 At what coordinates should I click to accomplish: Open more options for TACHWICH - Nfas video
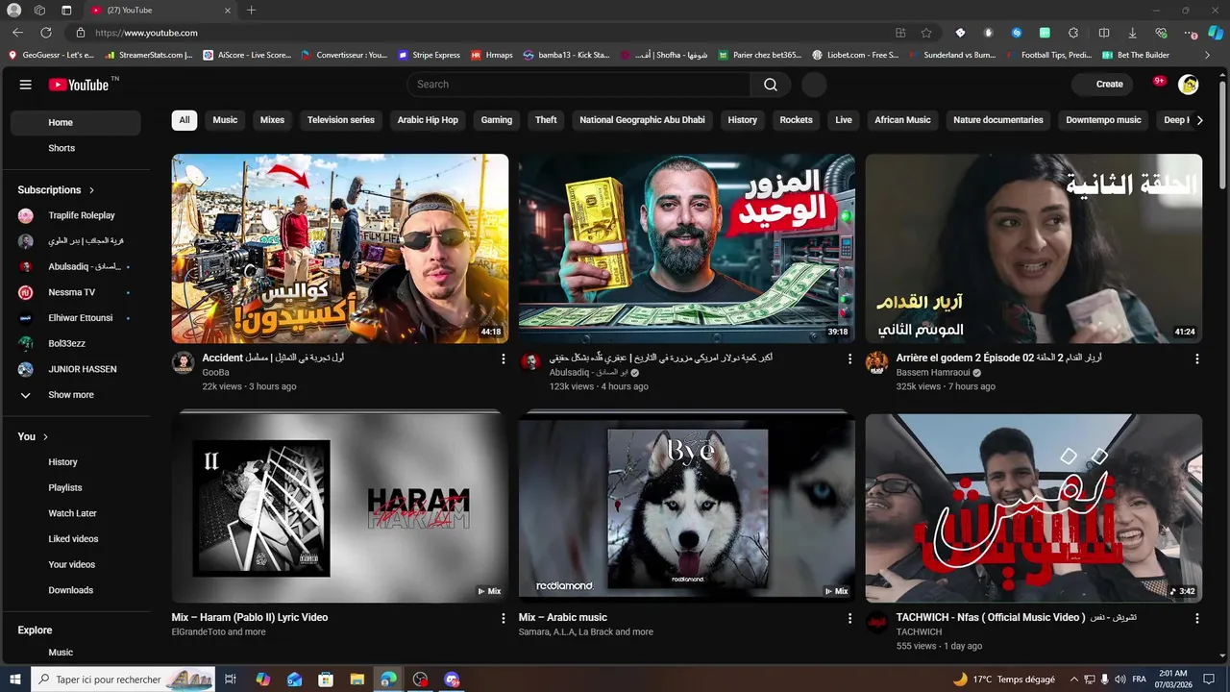tap(1196, 619)
